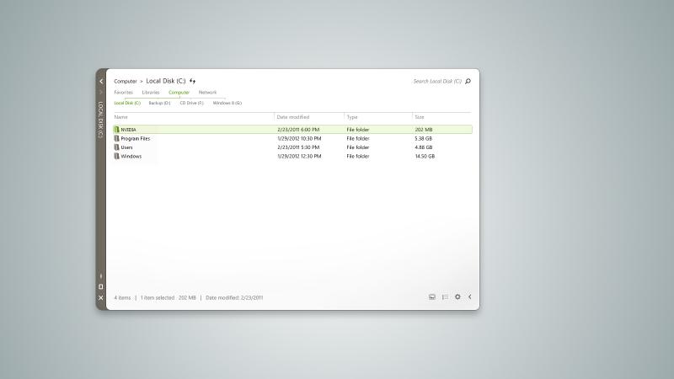674x379 pixels.
Task: Click the NVIDIA folder icon
Action: point(116,130)
